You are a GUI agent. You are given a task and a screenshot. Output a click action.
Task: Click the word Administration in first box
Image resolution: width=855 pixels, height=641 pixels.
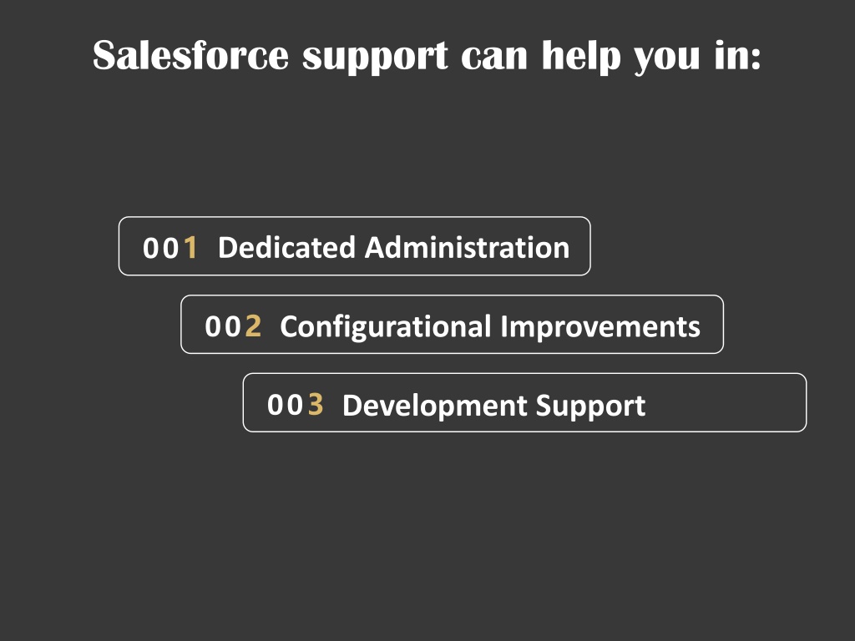tap(468, 247)
